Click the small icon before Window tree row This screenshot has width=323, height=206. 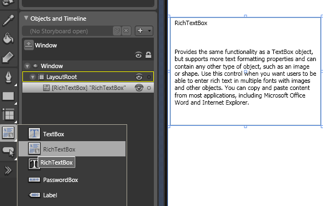35,66
